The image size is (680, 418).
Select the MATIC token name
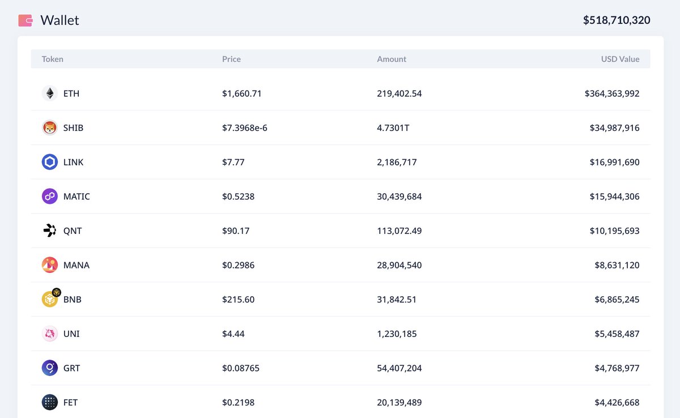click(x=76, y=197)
